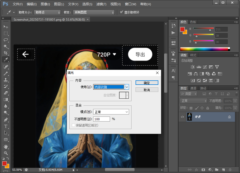Click the red foreground color swatch in 颜色 panel
This screenshot has height=173, width=240.
tap(182, 29)
